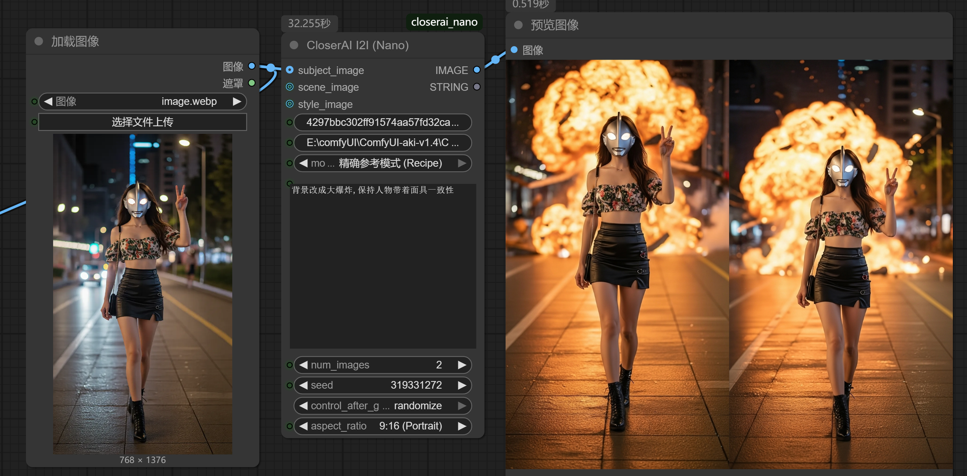Viewport: 967px width, 476px height.
Task: Switch mode to previous option with left arrow
Action: [303, 163]
